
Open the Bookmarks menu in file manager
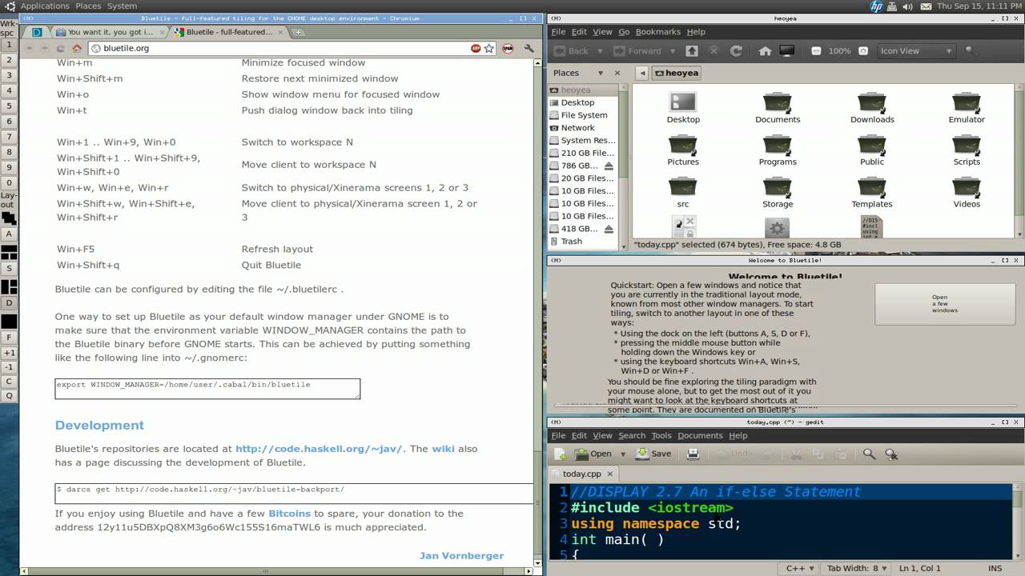[657, 32]
